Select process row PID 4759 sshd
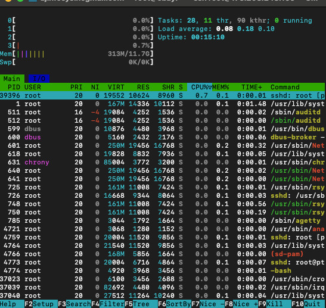 162,237
